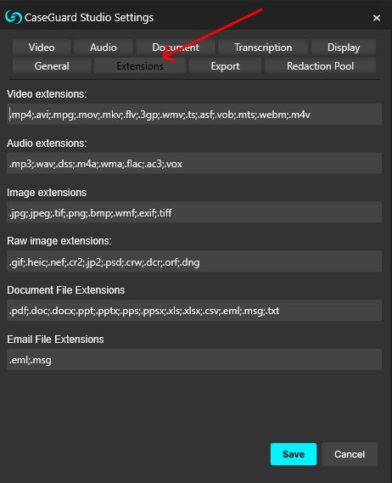Viewport: 392px width, 483px height.
Task: Open the Export settings tab
Action: click(225, 65)
